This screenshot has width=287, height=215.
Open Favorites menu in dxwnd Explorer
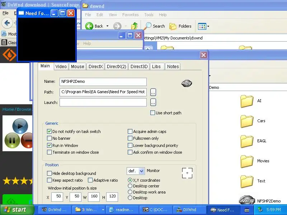click(130, 15)
